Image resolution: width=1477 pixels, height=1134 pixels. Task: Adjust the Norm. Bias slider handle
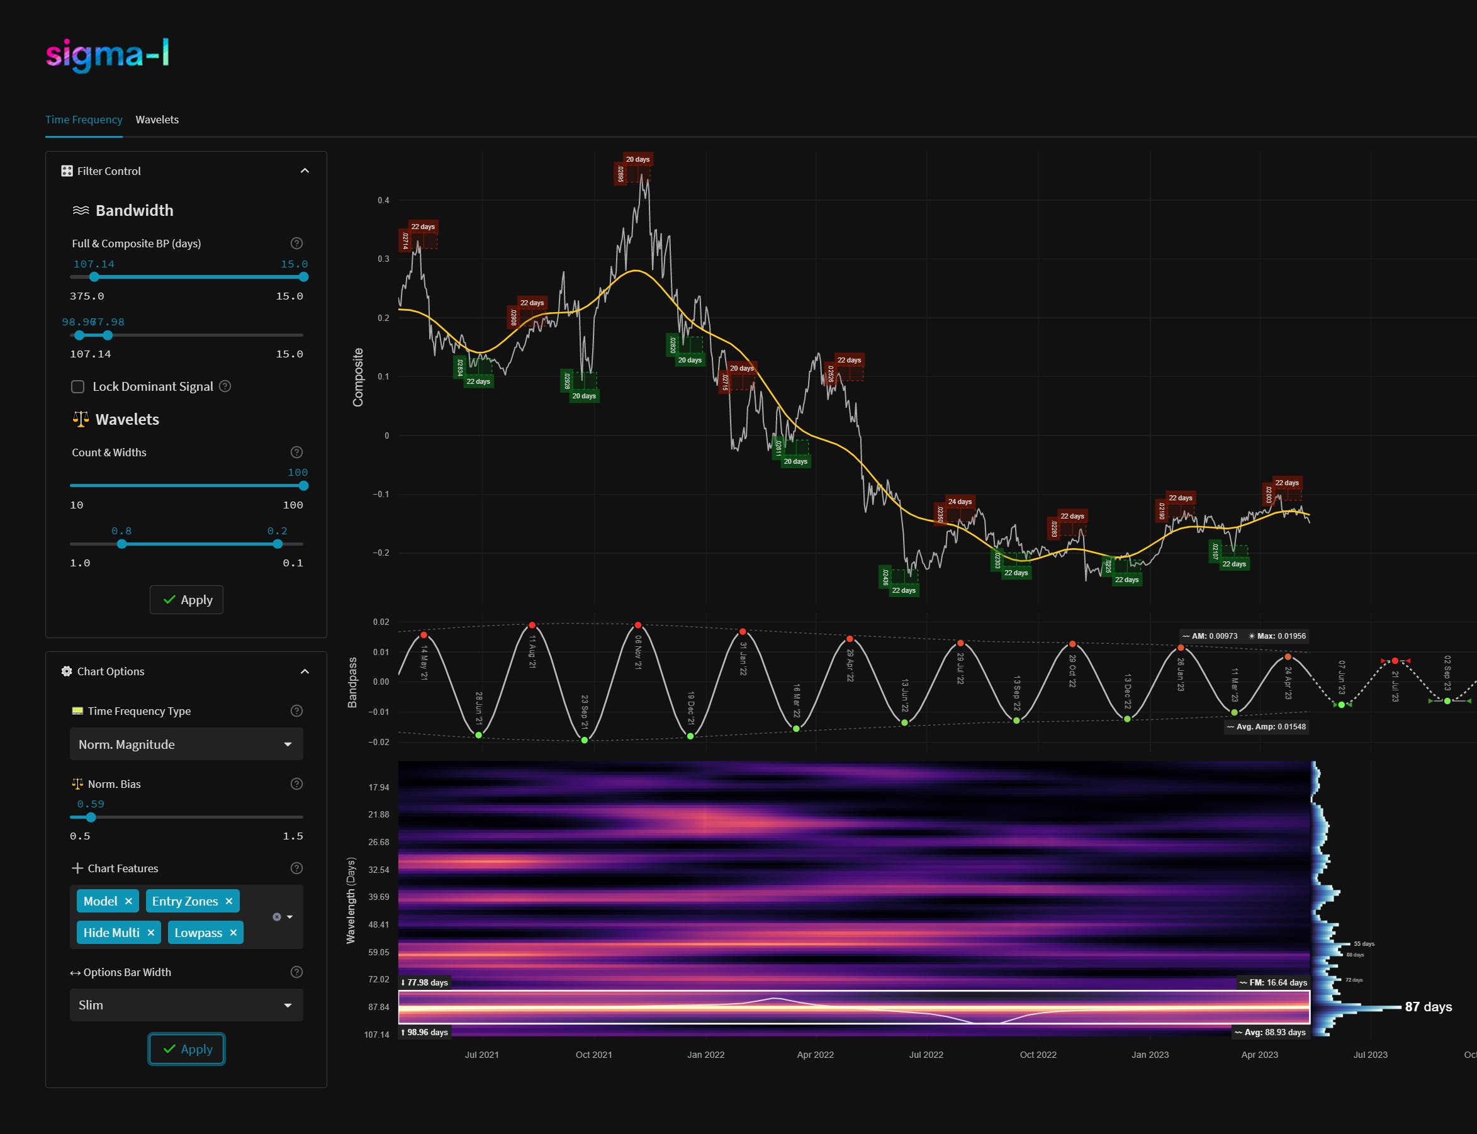tap(91, 817)
